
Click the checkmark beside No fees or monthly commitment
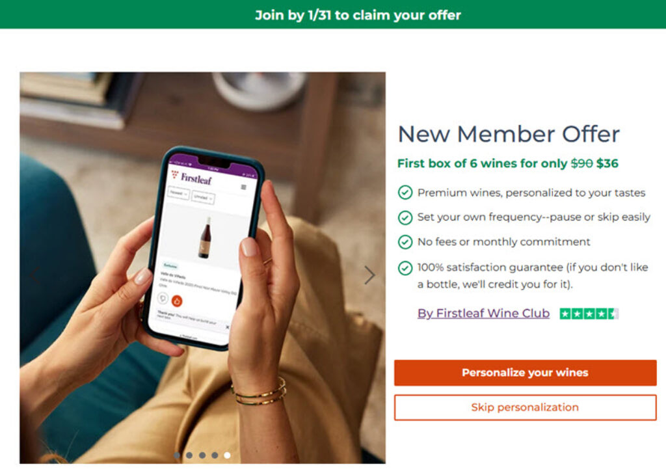[405, 242]
